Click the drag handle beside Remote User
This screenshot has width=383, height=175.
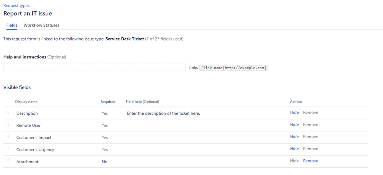pyautogui.click(x=8, y=125)
